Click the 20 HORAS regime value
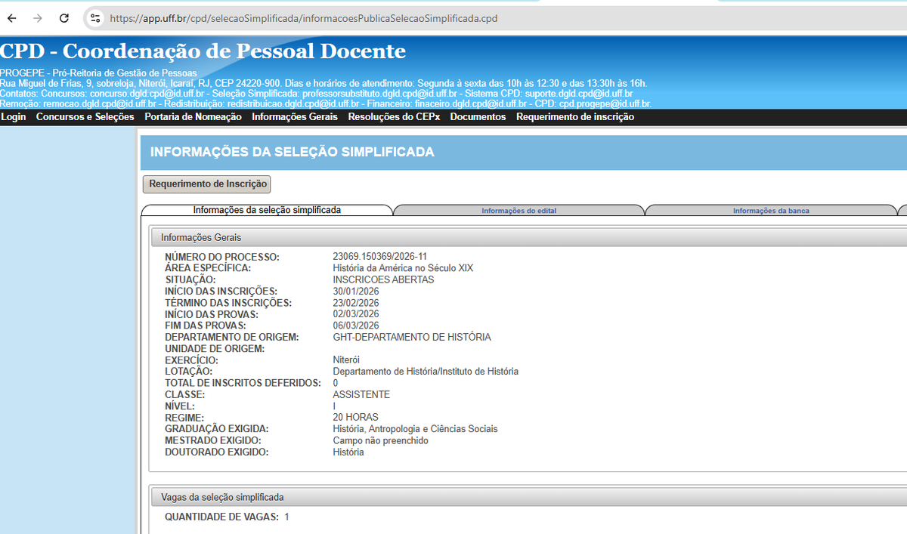The width and height of the screenshot is (907, 534). click(355, 418)
